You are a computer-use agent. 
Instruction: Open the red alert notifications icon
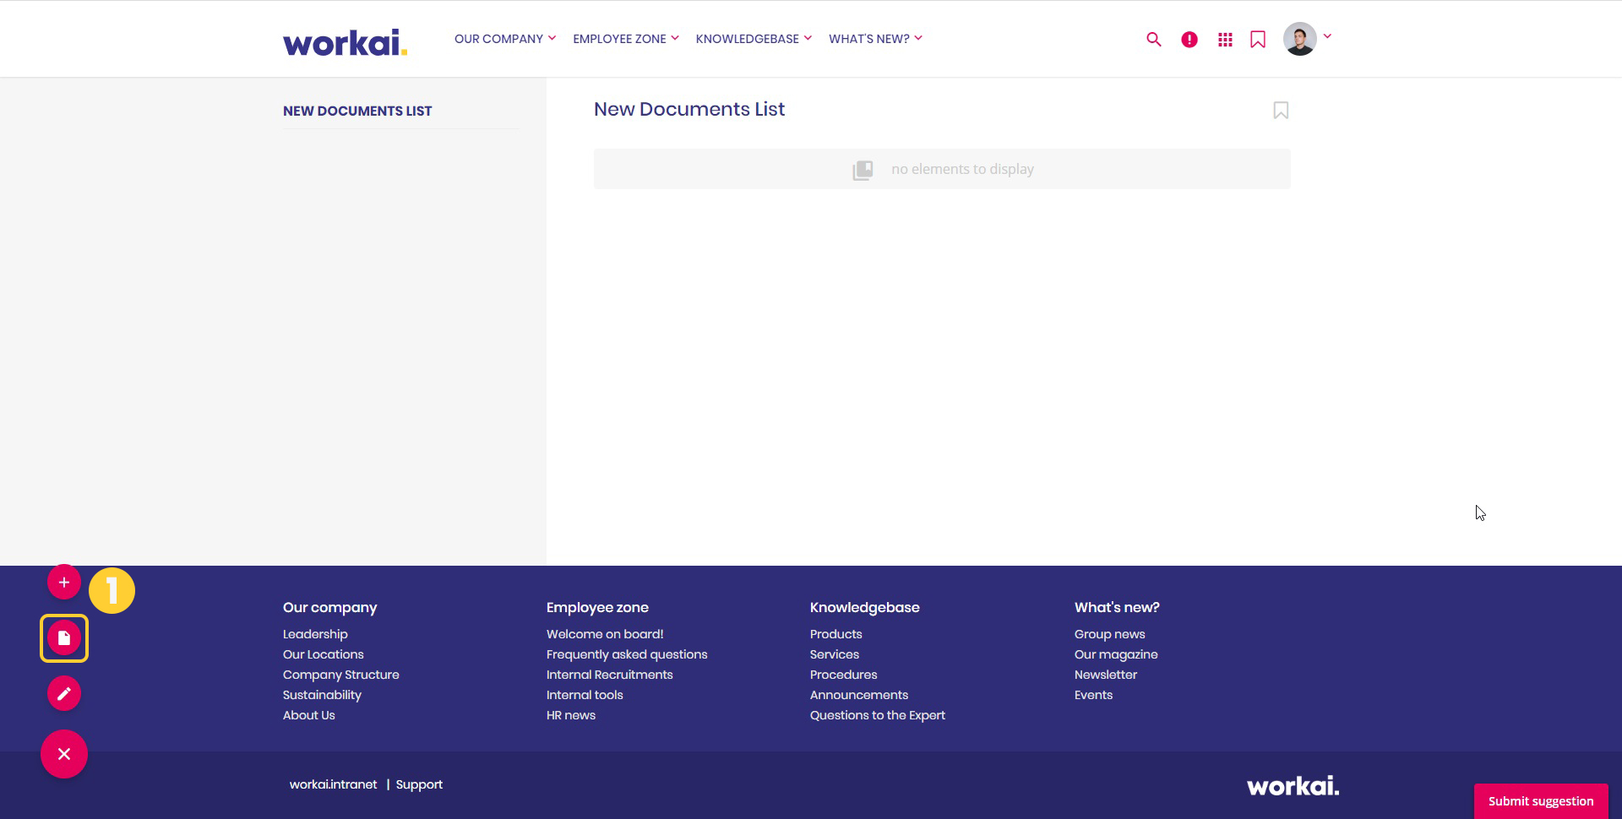point(1189,39)
